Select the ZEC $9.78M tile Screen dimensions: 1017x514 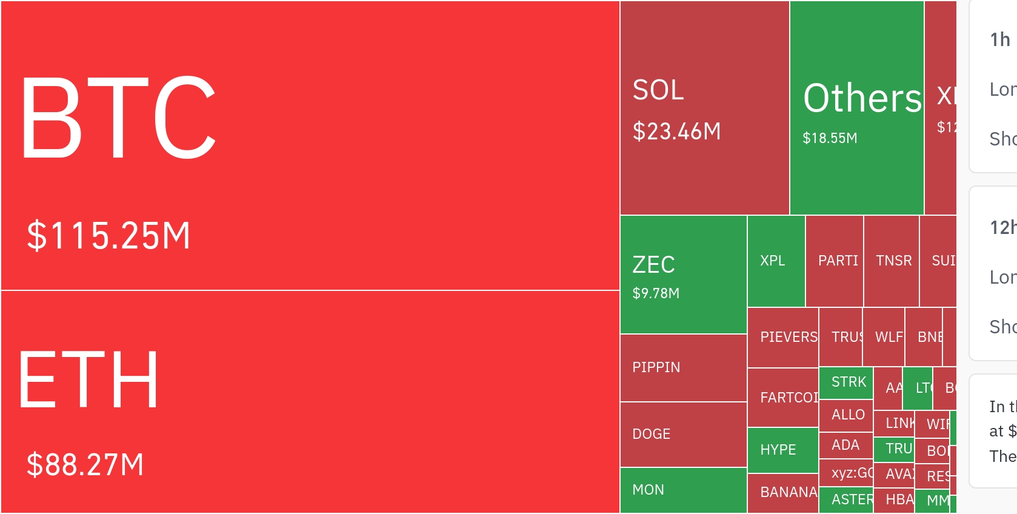(x=683, y=275)
